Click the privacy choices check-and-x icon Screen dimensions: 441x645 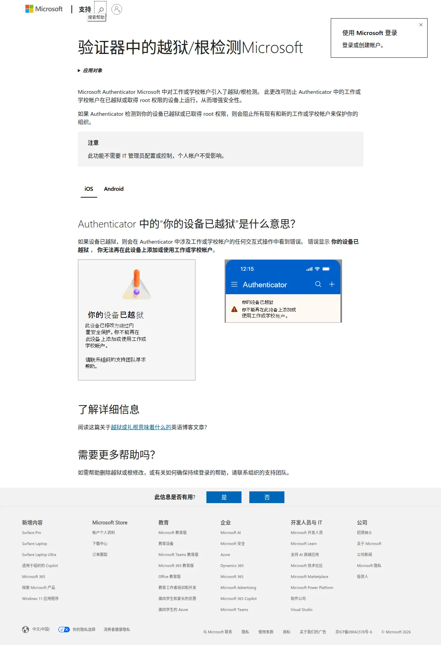pyautogui.click(x=64, y=630)
